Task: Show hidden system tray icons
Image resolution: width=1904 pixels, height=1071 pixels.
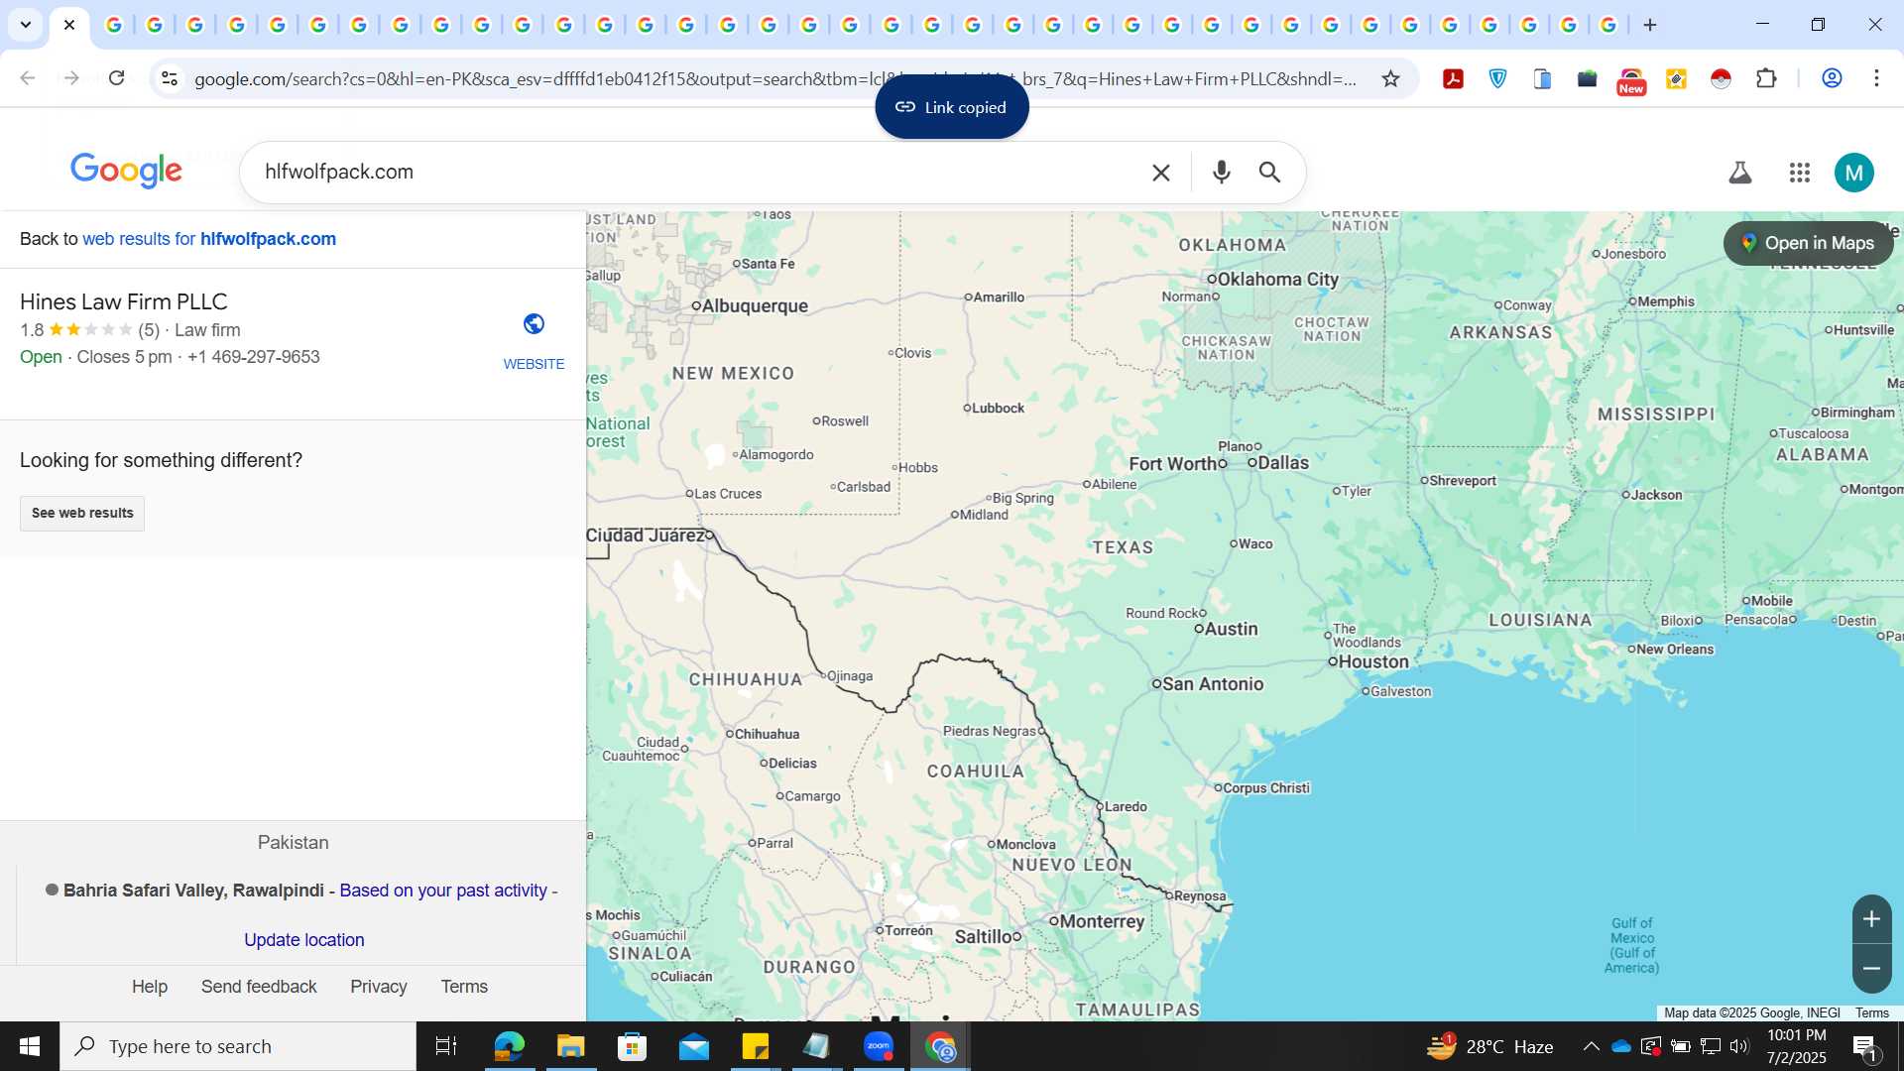Action: 1591,1046
